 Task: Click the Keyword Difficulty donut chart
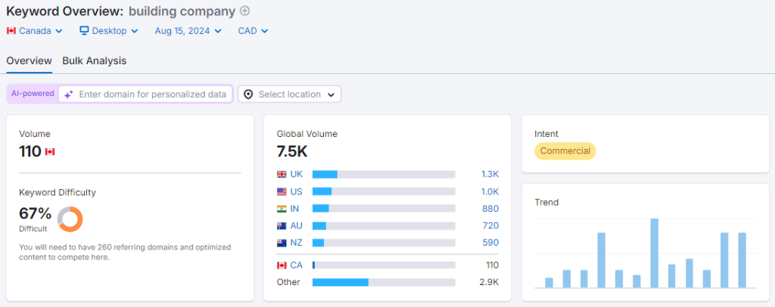[x=70, y=219]
